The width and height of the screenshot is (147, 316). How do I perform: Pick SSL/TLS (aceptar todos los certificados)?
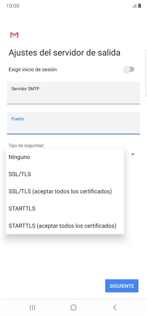point(65,191)
